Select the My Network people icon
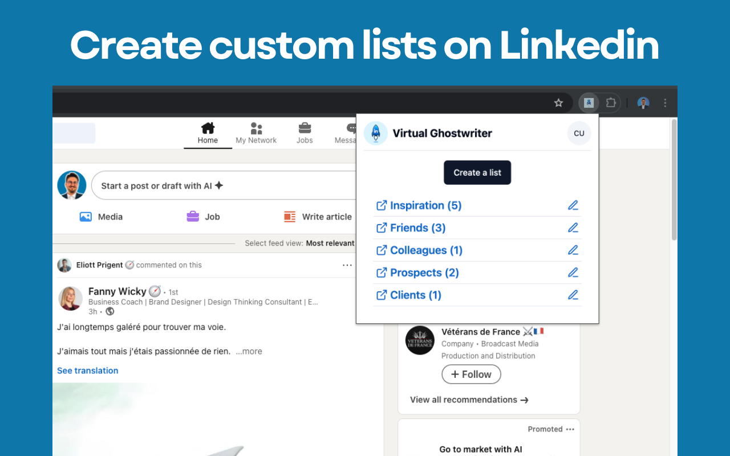The width and height of the screenshot is (730, 456). pyautogui.click(x=256, y=129)
